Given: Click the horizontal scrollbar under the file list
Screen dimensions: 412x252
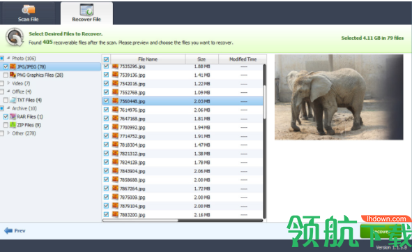Looking at the screenshot, I should (141, 221).
